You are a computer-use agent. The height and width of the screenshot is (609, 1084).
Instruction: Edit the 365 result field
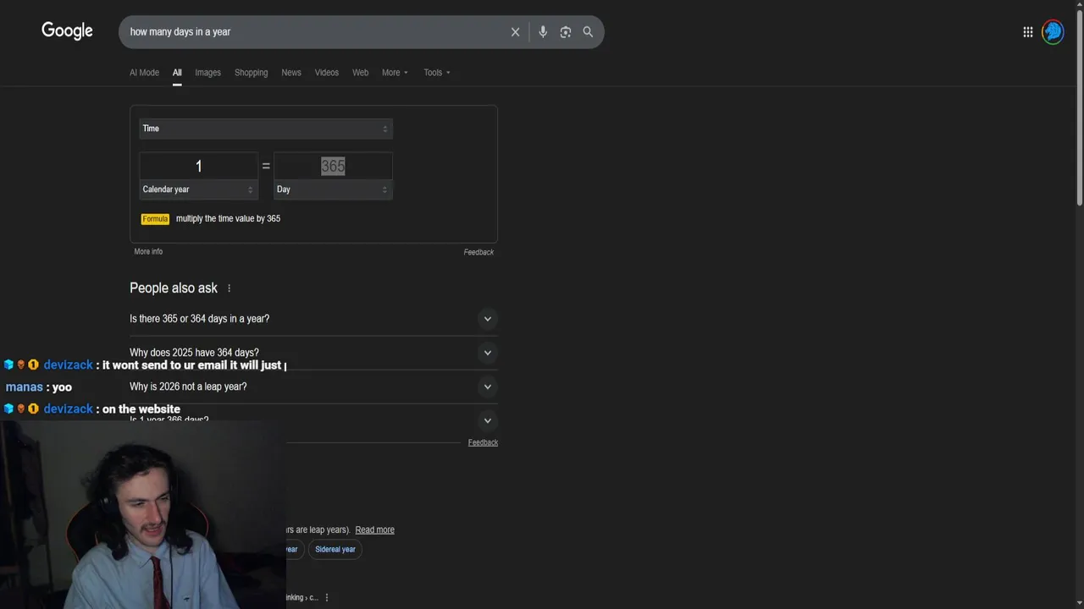(x=333, y=166)
